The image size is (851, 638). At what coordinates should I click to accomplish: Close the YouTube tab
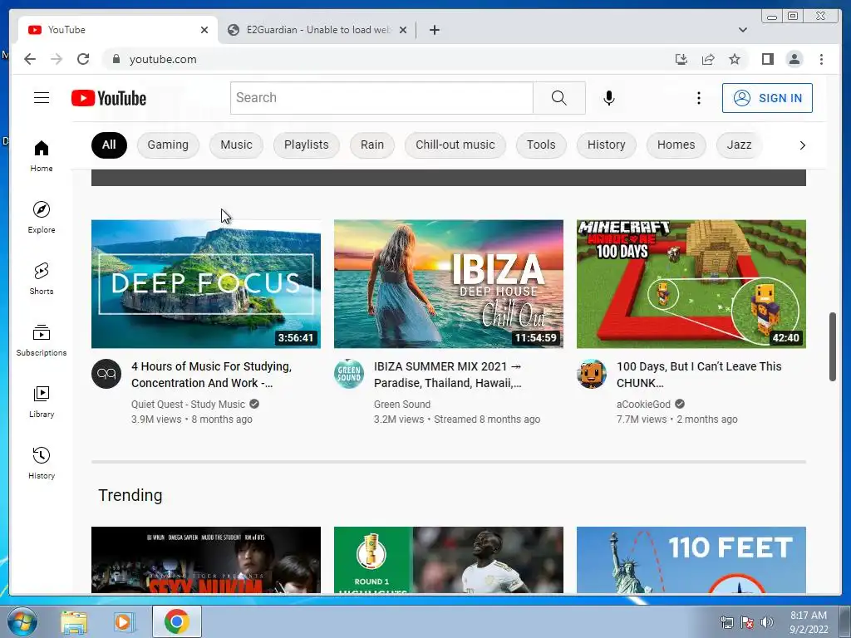pos(204,30)
